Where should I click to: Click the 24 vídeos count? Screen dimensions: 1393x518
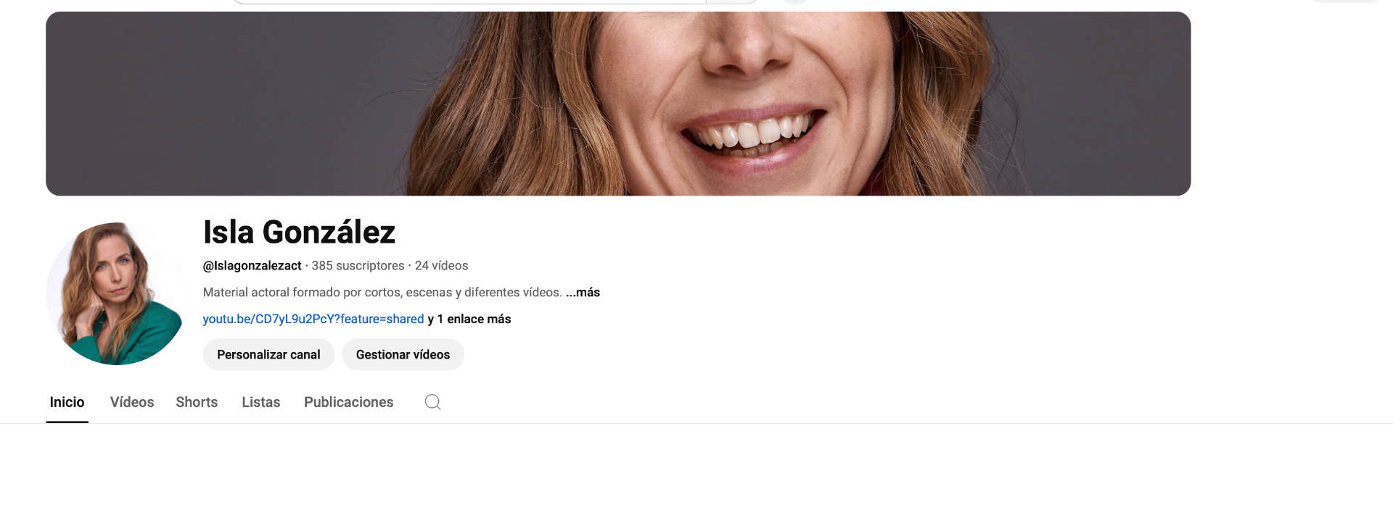441,265
